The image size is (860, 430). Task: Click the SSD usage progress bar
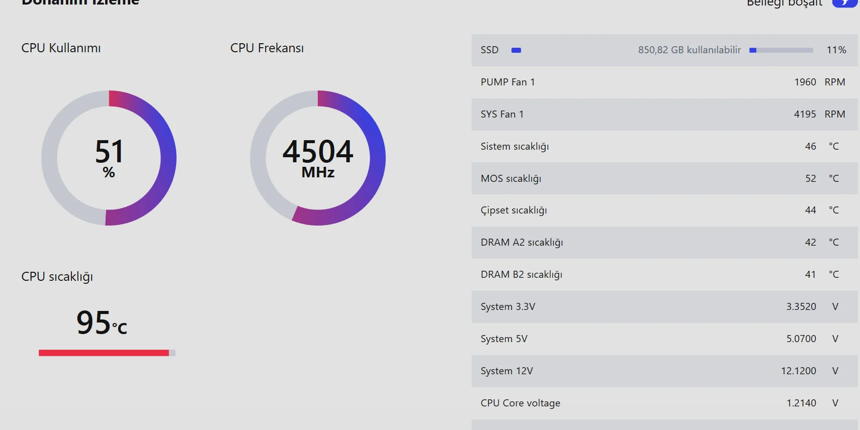[x=781, y=50]
